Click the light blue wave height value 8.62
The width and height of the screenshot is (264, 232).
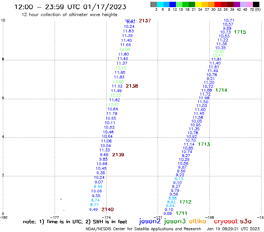[x=171, y=202]
